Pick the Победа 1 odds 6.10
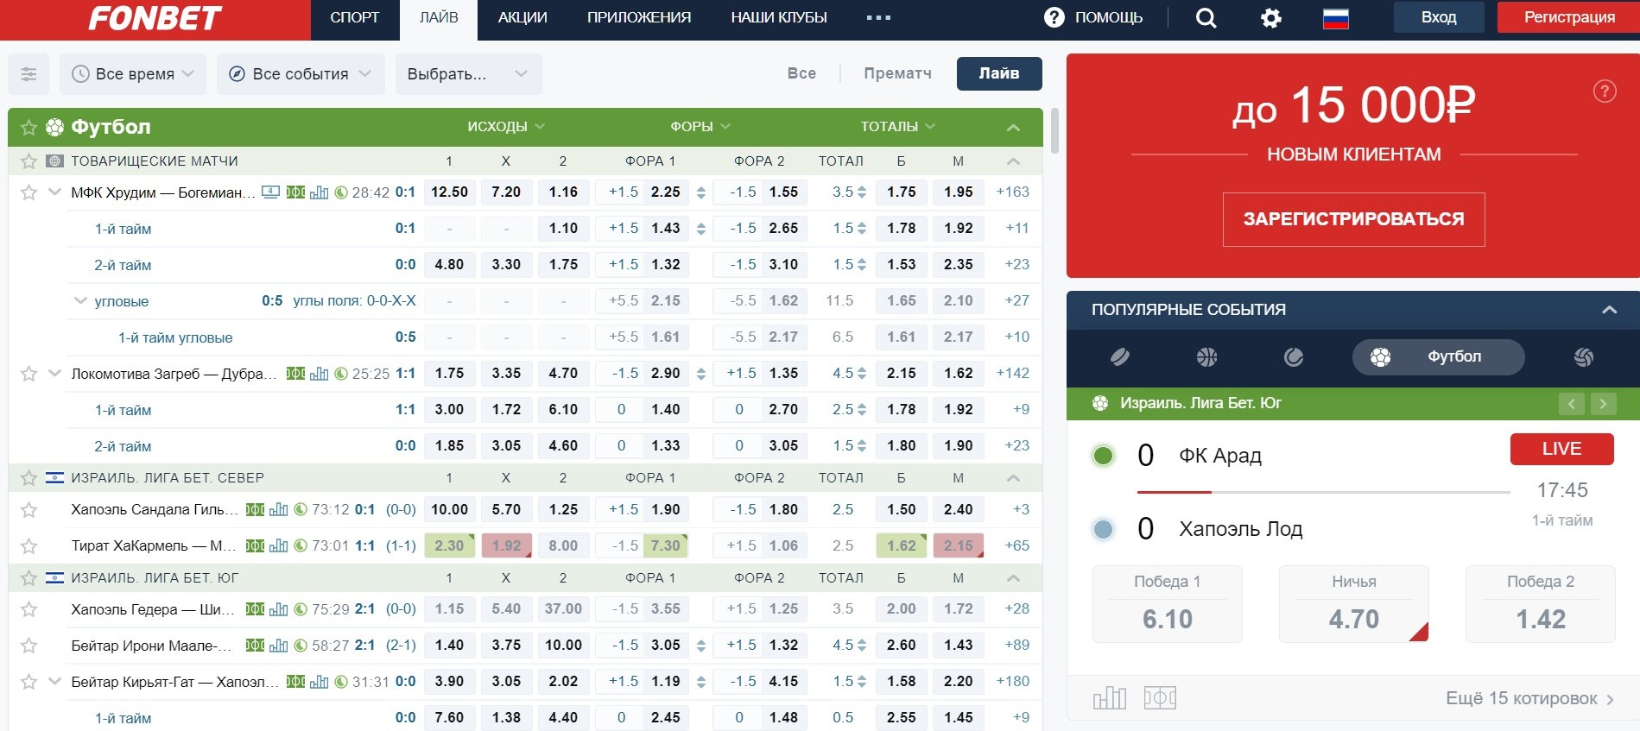 tap(1168, 604)
